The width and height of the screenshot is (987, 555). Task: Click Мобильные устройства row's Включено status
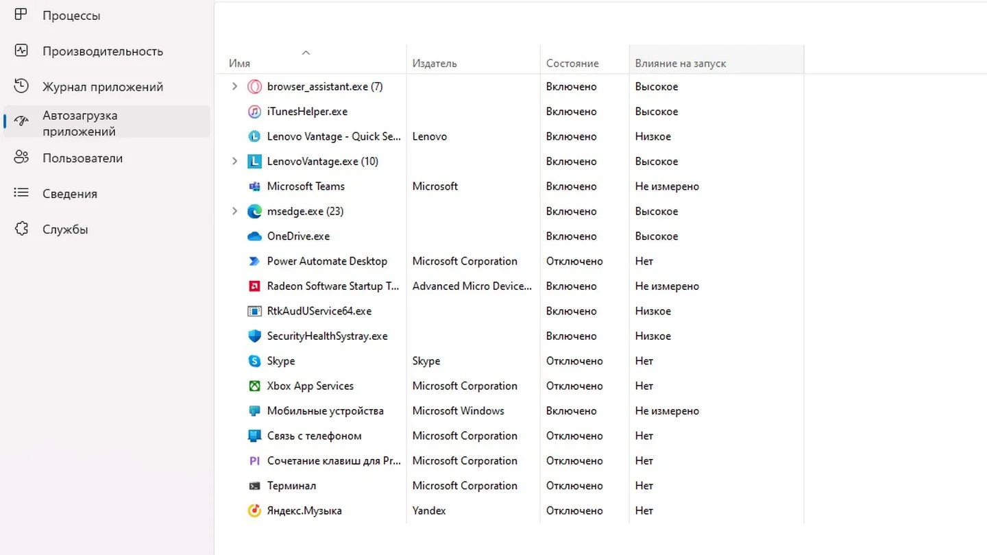point(572,411)
